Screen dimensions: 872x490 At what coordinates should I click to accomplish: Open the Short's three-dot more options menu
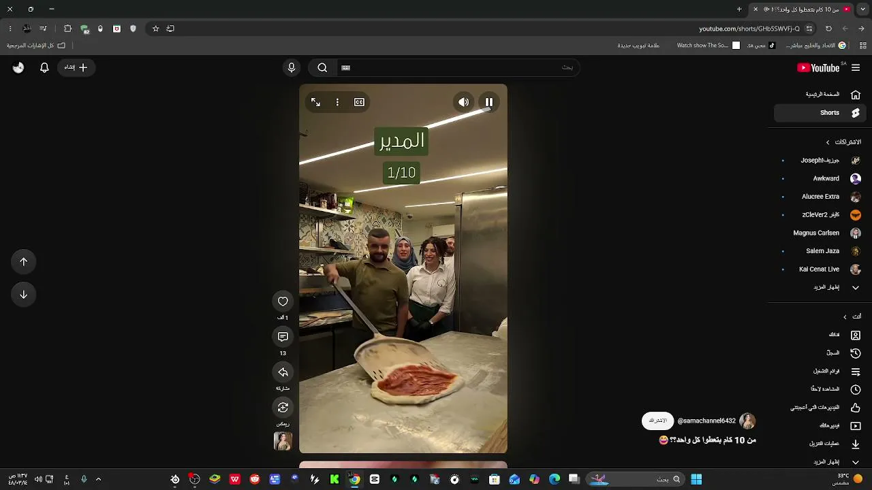[x=337, y=102]
